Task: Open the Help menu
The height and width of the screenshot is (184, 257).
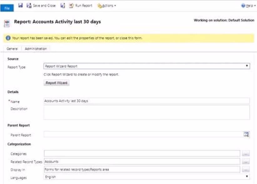Action: [x=248, y=6]
